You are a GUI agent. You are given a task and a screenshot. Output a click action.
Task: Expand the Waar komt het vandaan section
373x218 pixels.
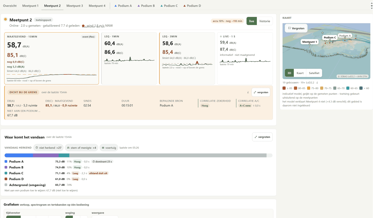pos(262,137)
